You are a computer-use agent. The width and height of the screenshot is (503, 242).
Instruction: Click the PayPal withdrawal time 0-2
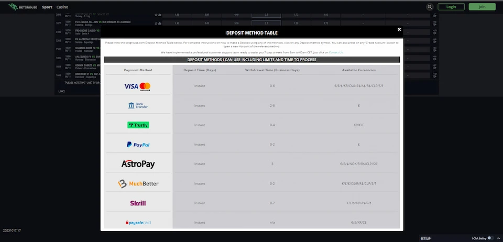[272, 145]
